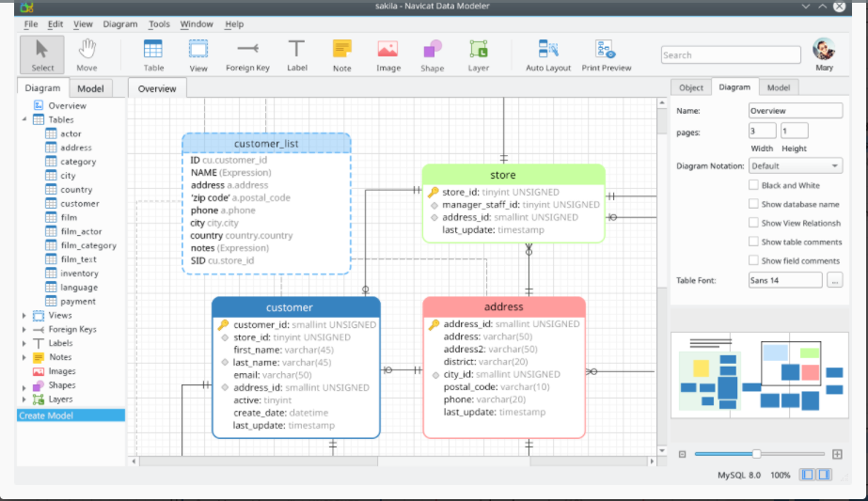Click the Overview diagram icon in tree
Screen dimensions: 868x501
(x=39, y=105)
